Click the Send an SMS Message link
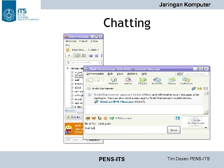 pos(117,102)
